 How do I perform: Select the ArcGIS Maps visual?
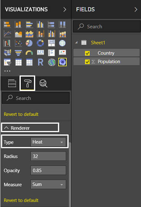coord(51,62)
